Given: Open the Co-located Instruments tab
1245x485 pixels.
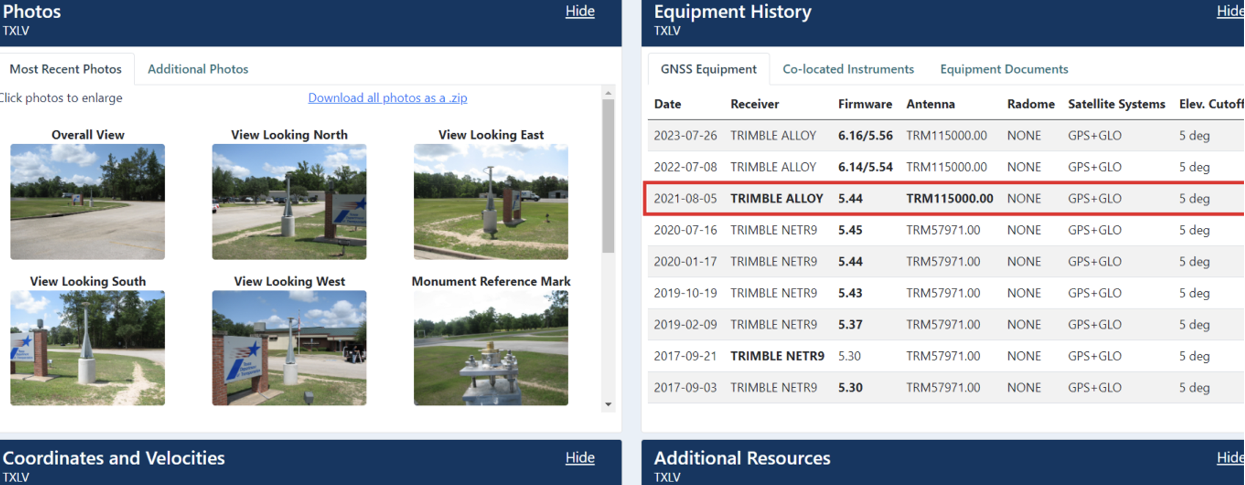Looking at the screenshot, I should pyautogui.click(x=848, y=69).
